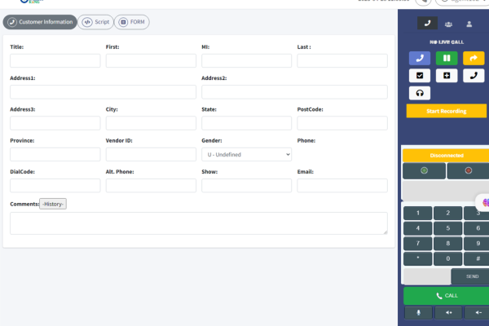Mute the microphone icon
This screenshot has height=326, width=489.
pos(419,313)
